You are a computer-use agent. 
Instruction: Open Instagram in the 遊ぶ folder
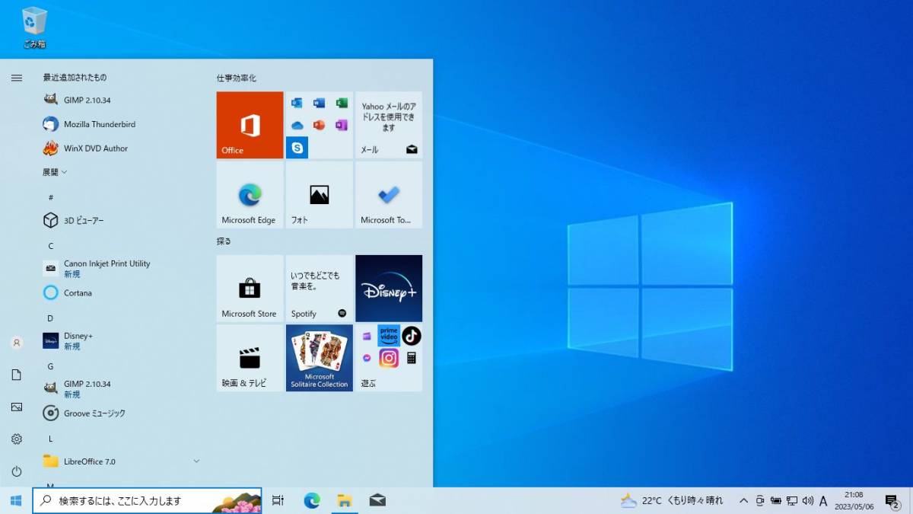[x=389, y=358]
